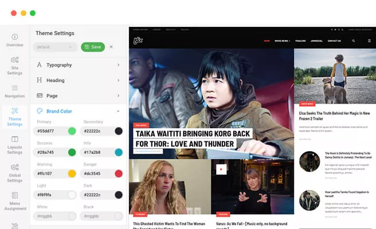
Task: Click the Page card icon
Action: tap(40, 96)
